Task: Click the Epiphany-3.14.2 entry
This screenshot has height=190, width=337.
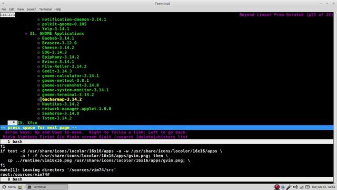Action: (x=61, y=57)
